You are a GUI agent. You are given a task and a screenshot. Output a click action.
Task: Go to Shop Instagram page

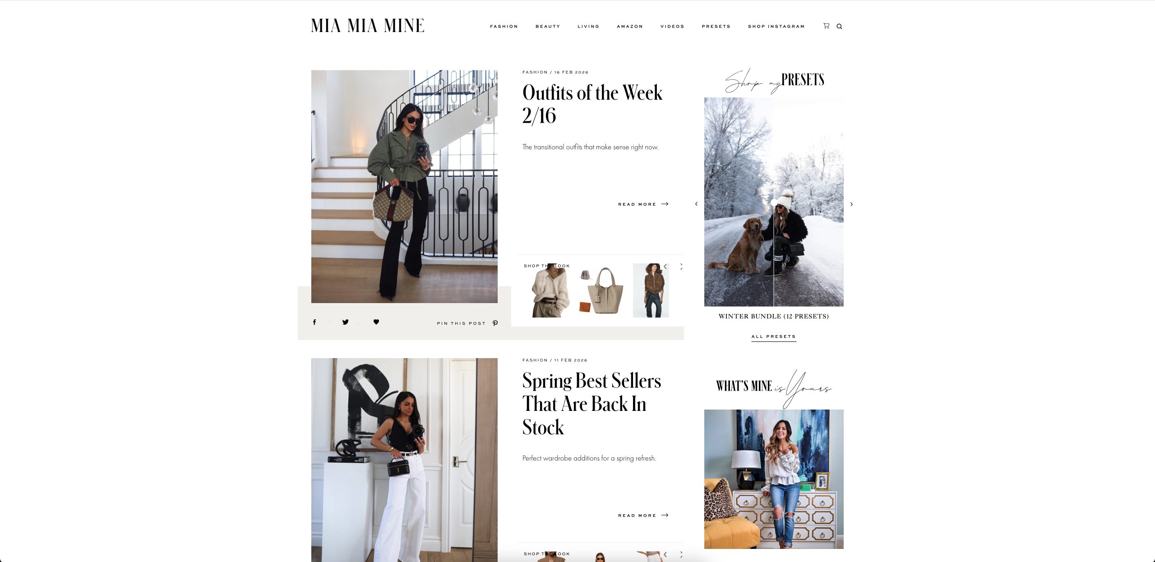(x=776, y=26)
